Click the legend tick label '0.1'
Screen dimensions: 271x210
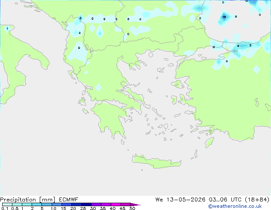pyautogui.click(x=5, y=208)
